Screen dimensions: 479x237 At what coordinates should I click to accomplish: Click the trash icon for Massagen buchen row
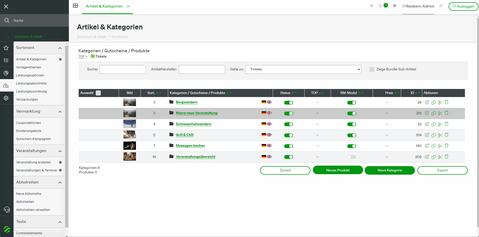(447, 146)
